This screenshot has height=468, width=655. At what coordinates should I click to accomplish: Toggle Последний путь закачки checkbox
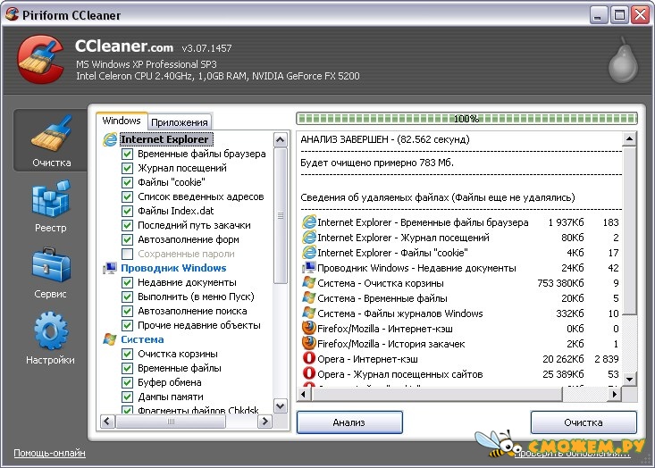tap(128, 225)
